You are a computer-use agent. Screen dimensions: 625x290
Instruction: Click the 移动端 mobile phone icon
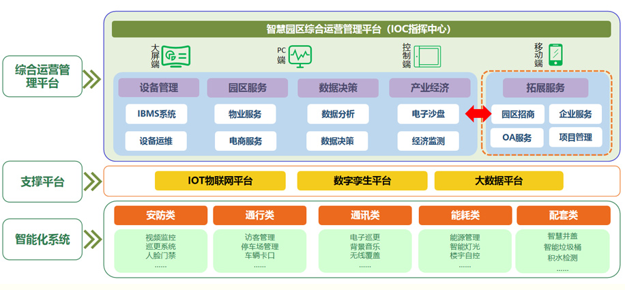(555, 55)
